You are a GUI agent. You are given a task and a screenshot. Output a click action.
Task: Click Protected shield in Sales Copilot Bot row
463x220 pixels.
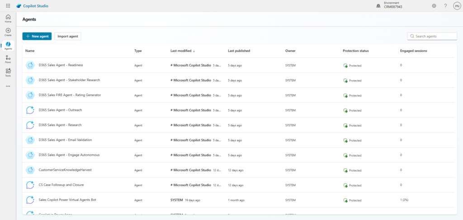click(345, 201)
